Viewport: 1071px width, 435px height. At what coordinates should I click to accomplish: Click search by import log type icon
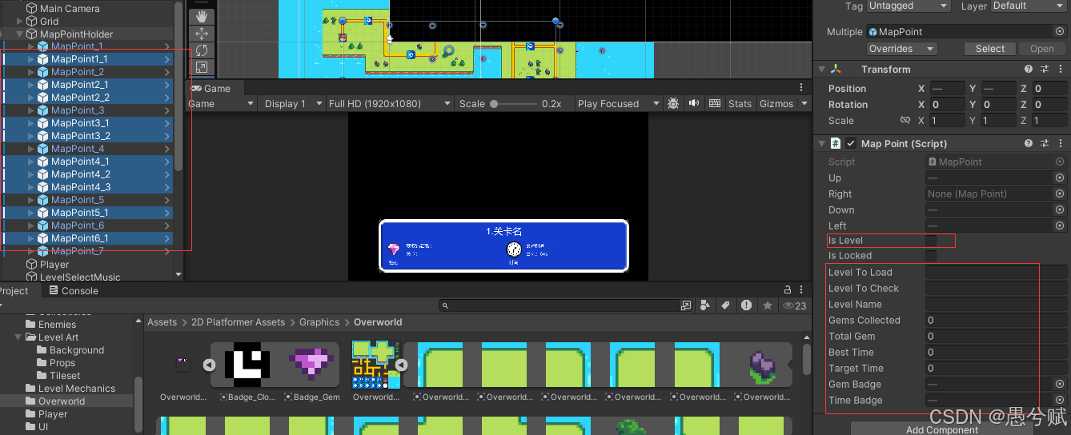coord(747,305)
